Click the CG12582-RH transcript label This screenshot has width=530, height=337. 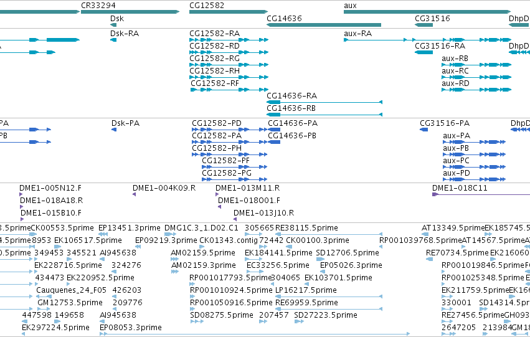214,71
